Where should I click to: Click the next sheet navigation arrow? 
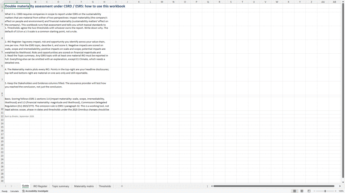coord(11,186)
